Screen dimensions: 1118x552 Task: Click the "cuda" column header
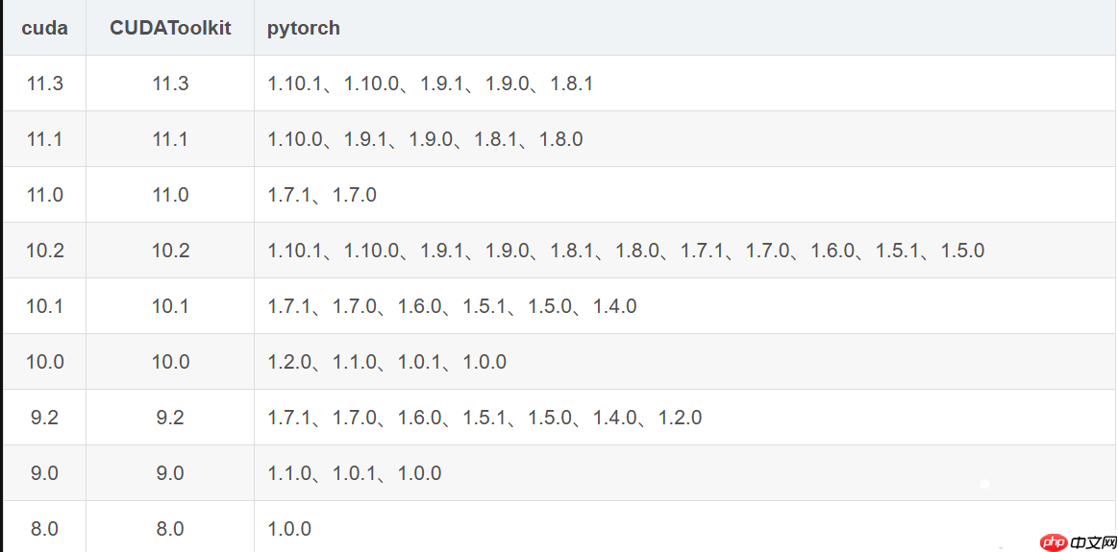pos(44,28)
